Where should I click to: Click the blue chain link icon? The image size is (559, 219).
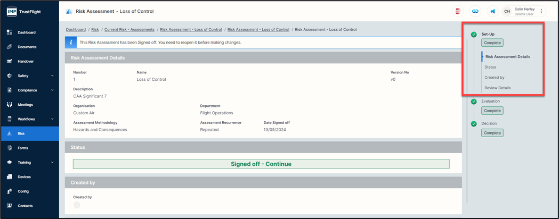tap(475, 11)
